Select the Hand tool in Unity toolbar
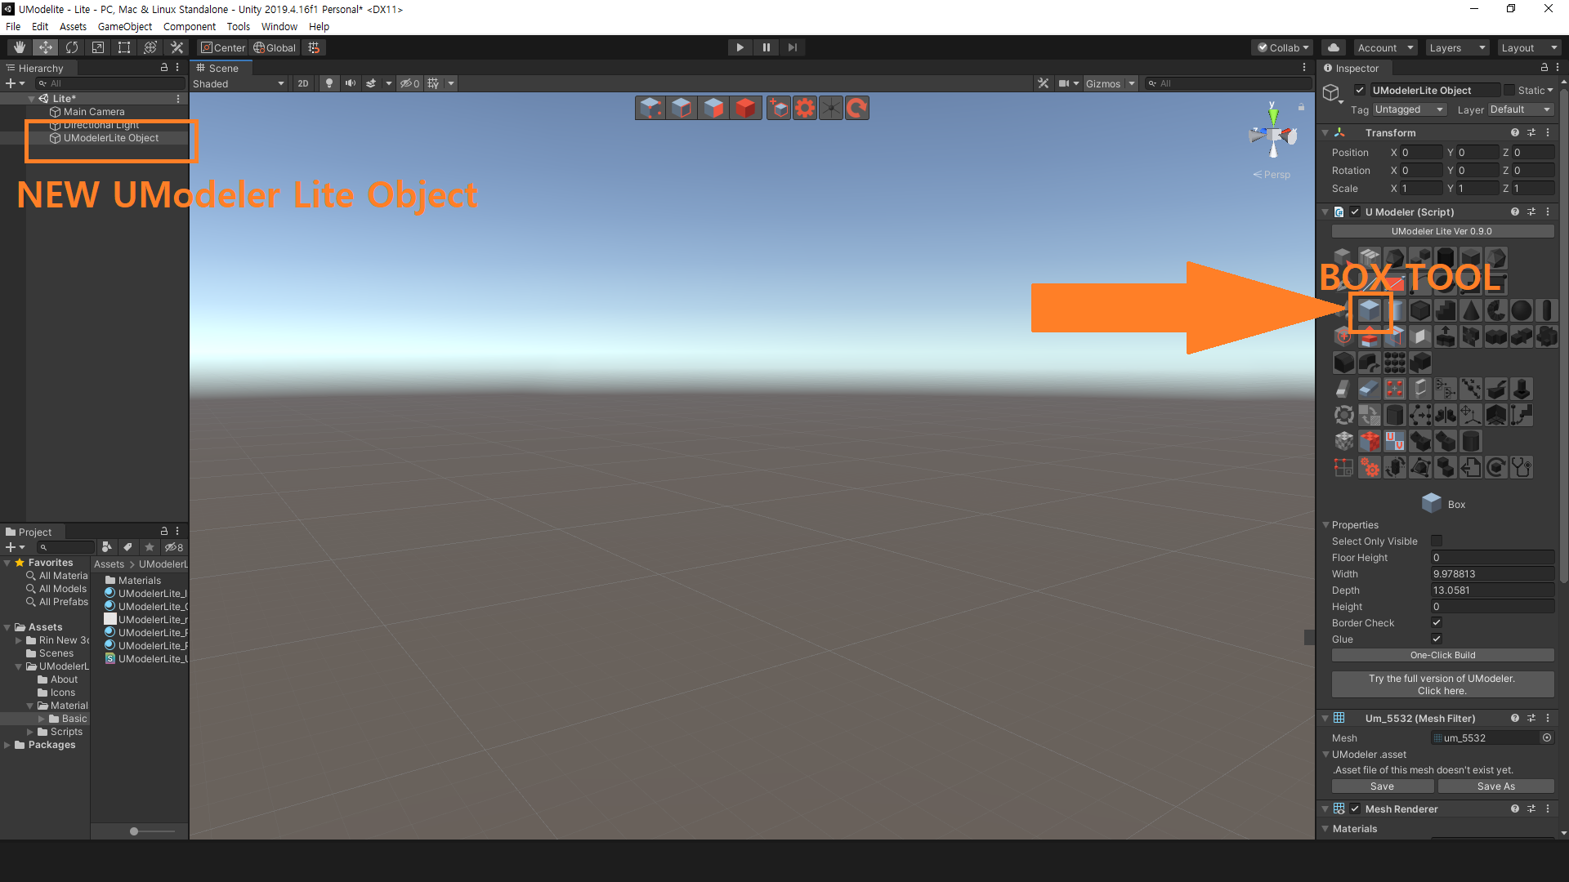Viewport: 1569px width, 882px height. [20, 47]
